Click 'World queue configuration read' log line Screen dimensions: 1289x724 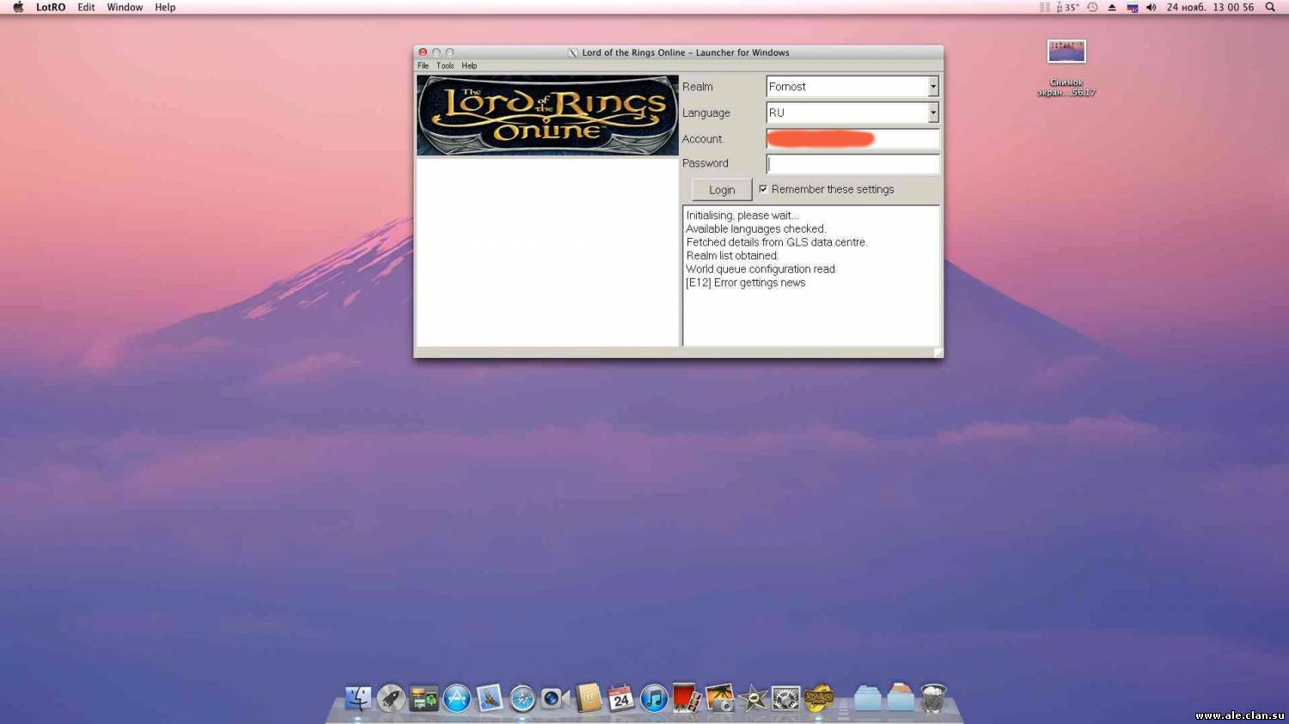761,269
